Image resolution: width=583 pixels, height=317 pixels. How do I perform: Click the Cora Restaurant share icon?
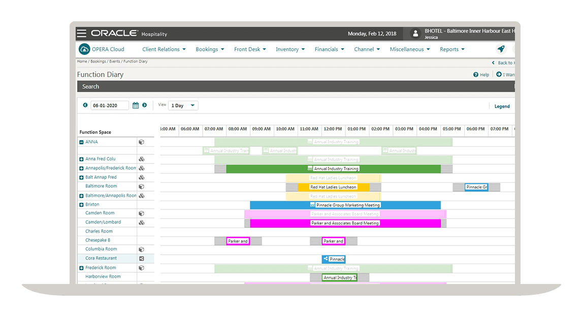pyautogui.click(x=142, y=259)
